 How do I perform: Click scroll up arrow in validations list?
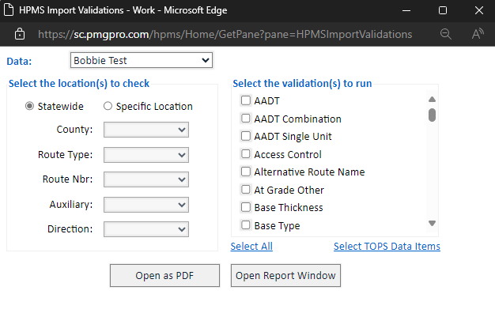pos(433,100)
